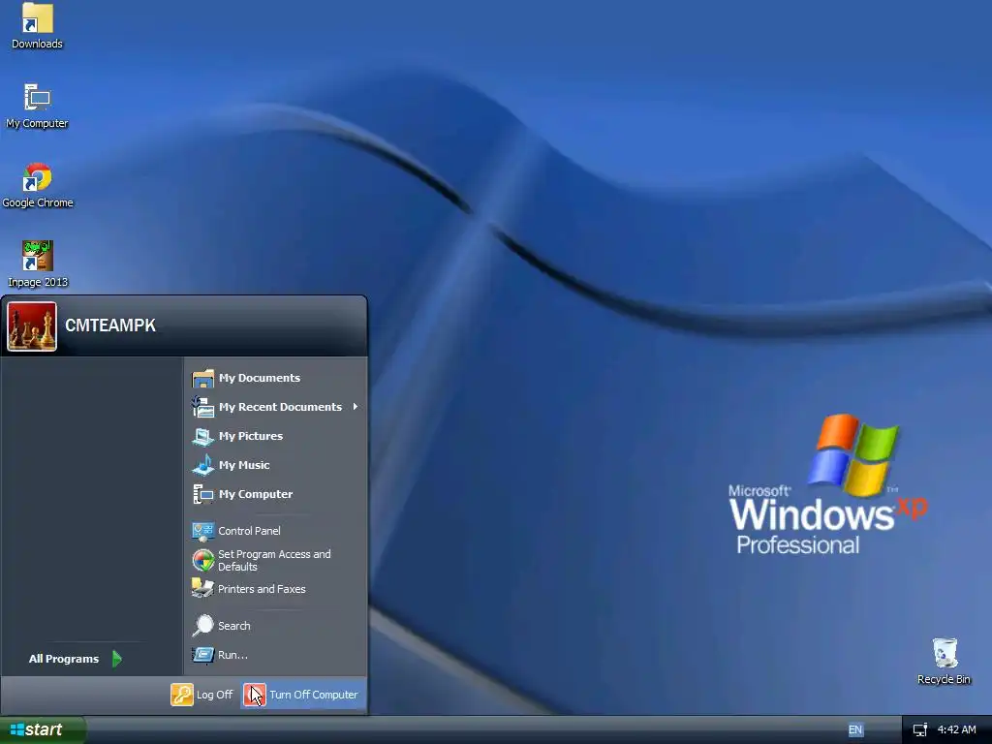
Task: Open My Music from Start menu
Action: (x=276, y=465)
